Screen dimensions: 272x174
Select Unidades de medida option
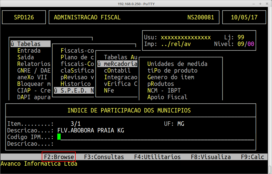point(177,64)
